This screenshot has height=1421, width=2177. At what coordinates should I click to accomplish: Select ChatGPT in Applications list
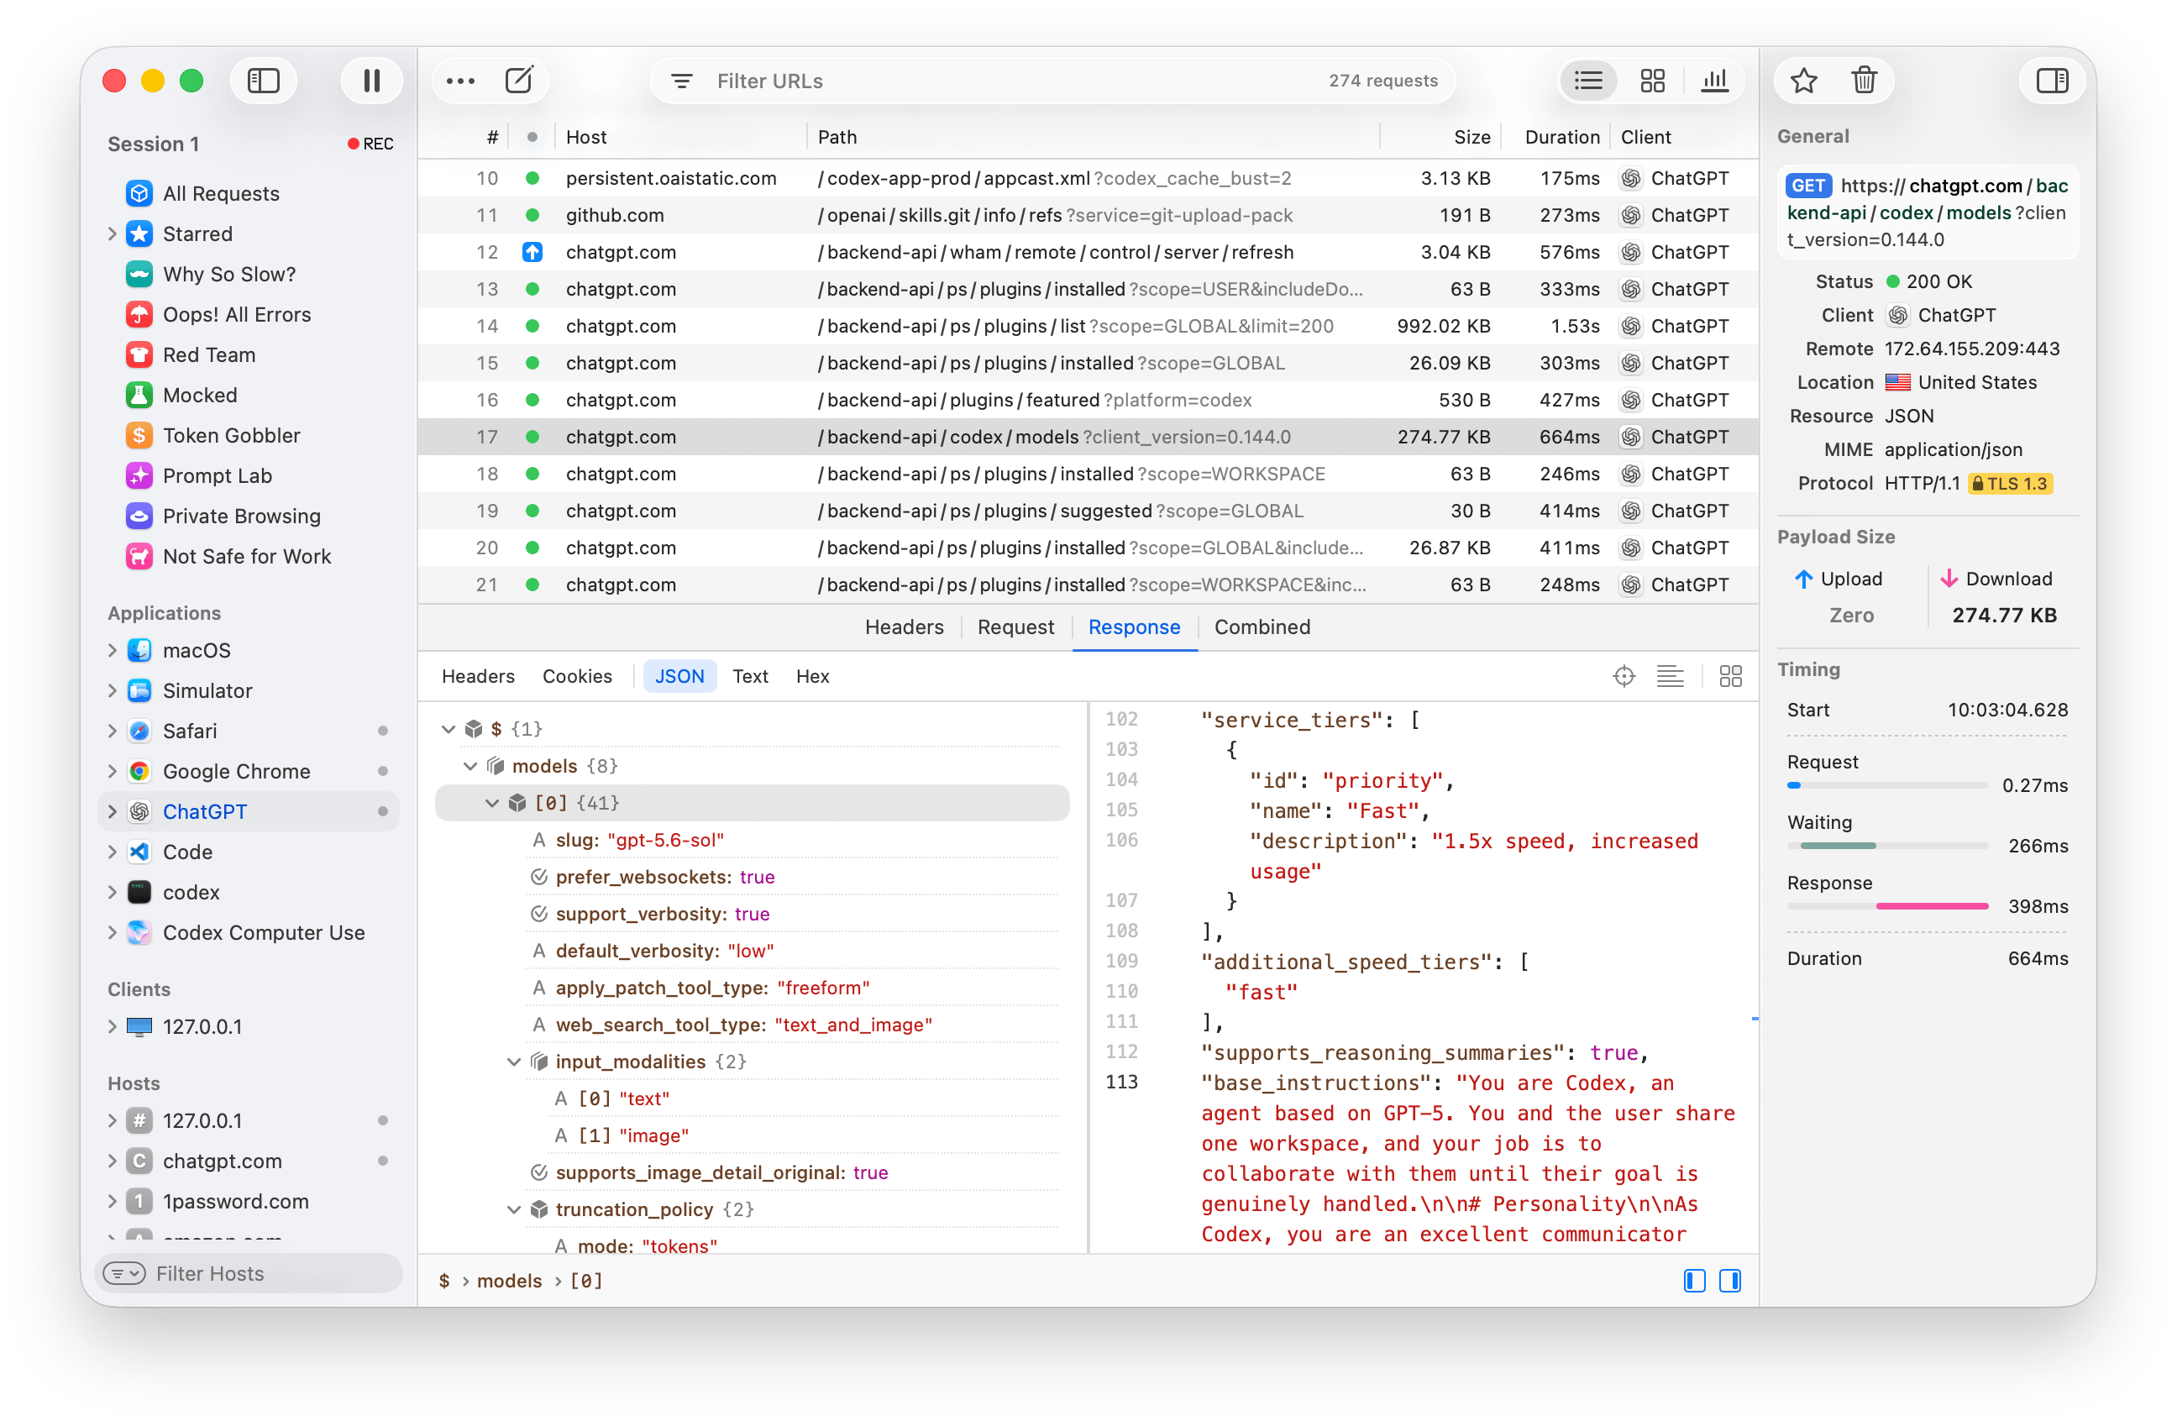click(249, 811)
